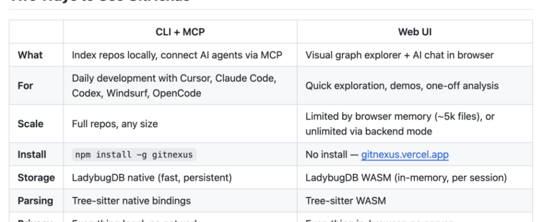Select the Scale row label
543x222 pixels.
click(x=29, y=124)
